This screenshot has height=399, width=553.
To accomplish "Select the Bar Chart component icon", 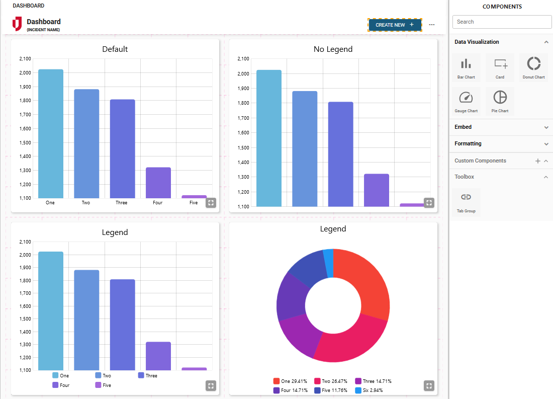I will tap(466, 67).
